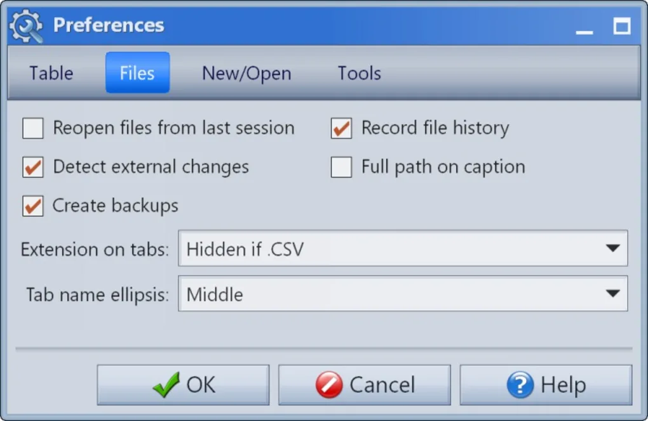Image resolution: width=648 pixels, height=421 pixels.
Task: Click the red cancel icon
Action: (329, 385)
